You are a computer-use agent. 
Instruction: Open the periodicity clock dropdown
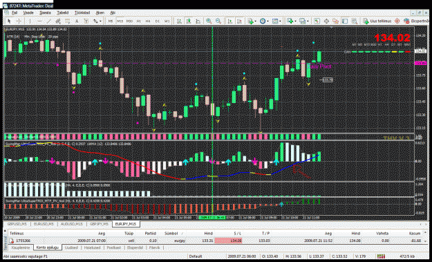(x=263, y=21)
